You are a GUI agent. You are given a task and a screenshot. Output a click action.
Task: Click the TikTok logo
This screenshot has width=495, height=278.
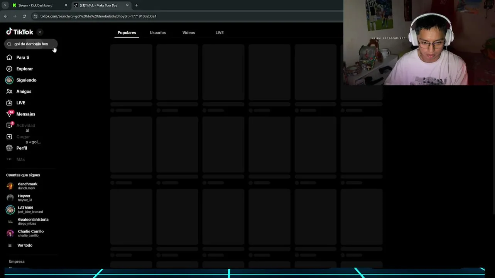pyautogui.click(x=20, y=32)
